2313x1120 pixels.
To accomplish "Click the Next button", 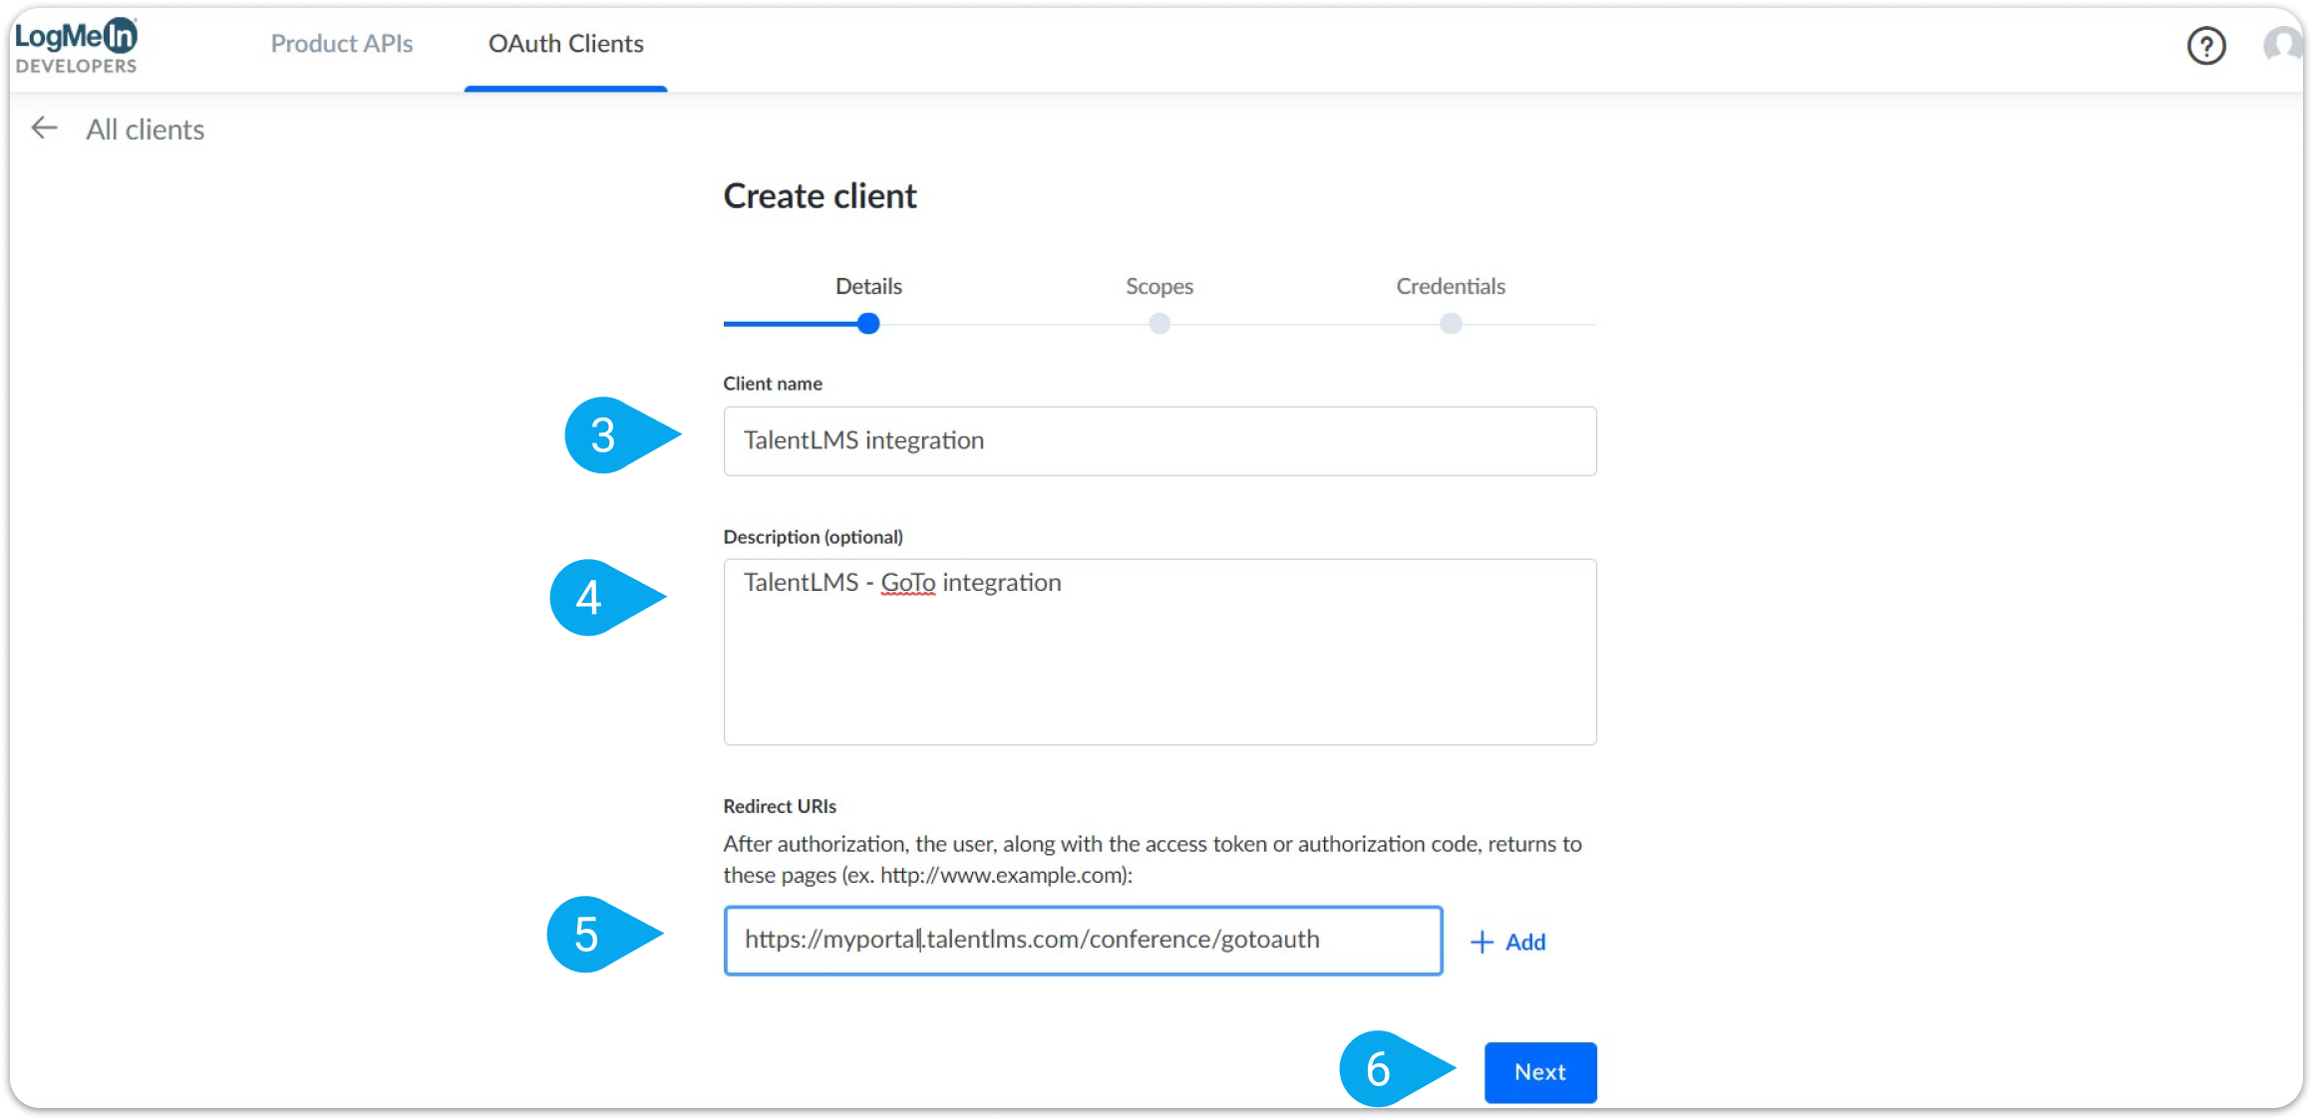I will 1540,1072.
